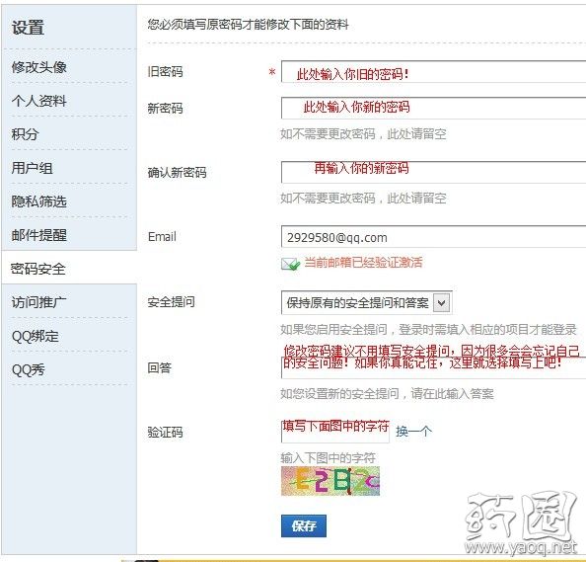The image size is (586, 562).
Task: Go to 积分 section
Action: [25, 134]
